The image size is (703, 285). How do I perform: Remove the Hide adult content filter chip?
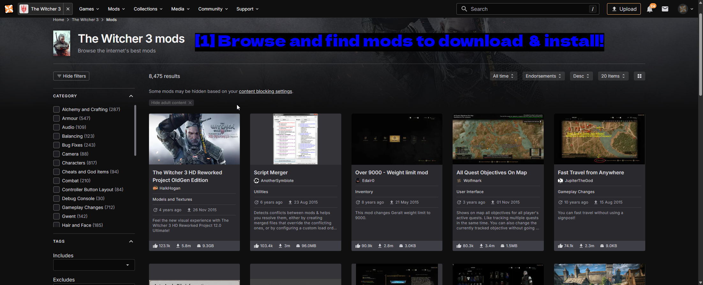coord(190,103)
